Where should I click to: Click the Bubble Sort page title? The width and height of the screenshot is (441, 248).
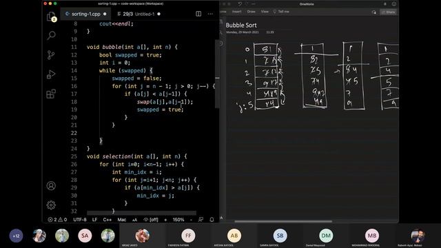point(241,25)
